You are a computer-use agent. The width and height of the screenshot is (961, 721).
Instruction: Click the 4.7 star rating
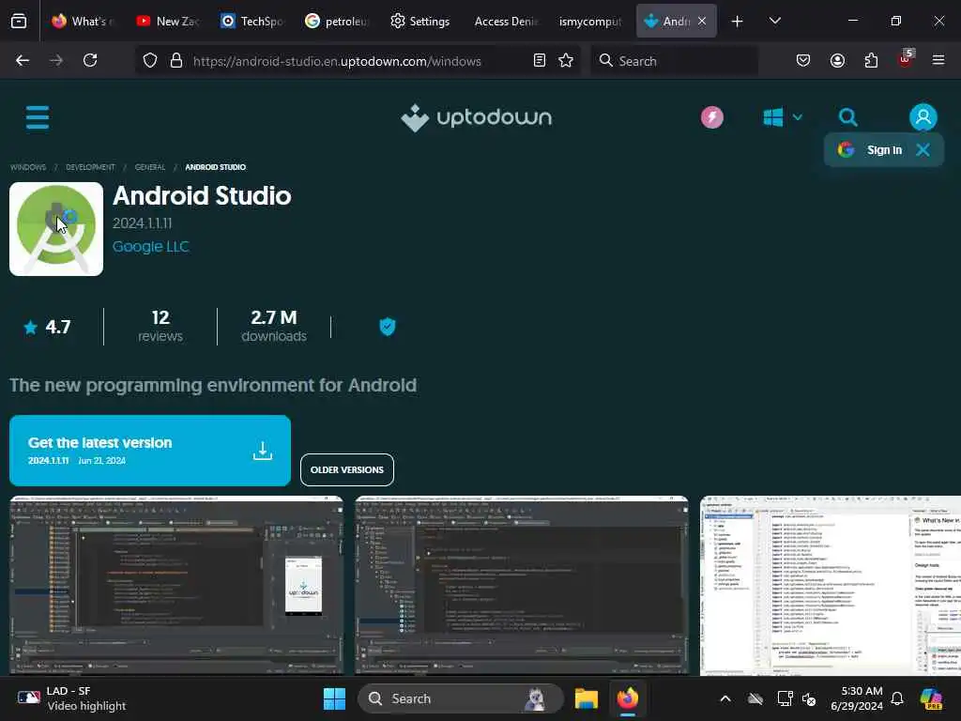click(x=47, y=327)
